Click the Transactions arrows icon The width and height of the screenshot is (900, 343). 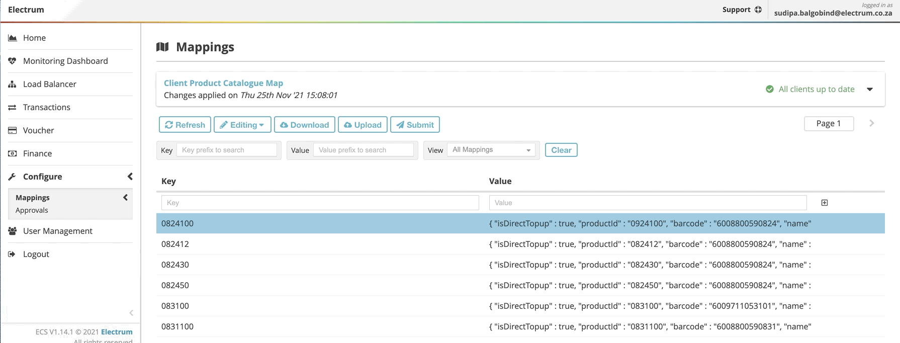[x=13, y=107]
